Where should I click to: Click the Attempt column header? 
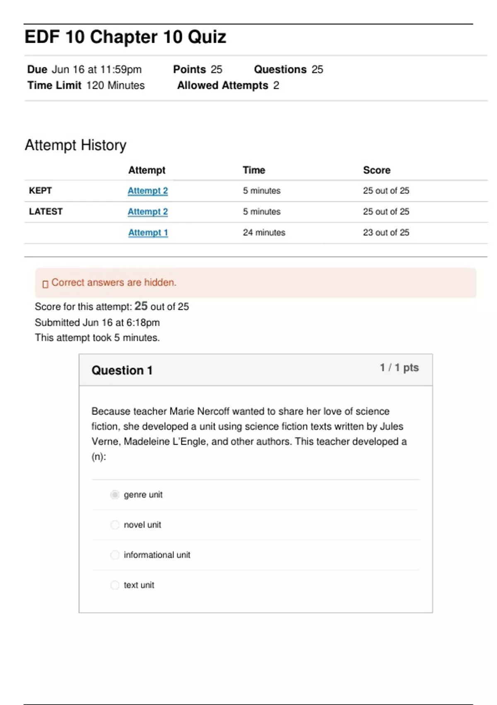coord(147,170)
